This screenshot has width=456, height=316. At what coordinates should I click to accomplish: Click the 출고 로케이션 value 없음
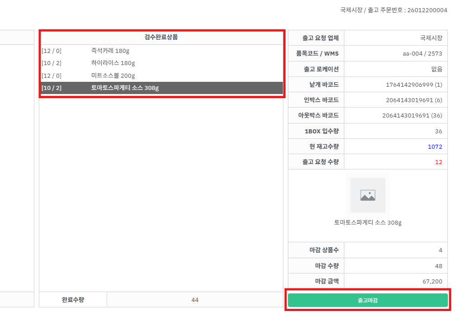(437, 69)
